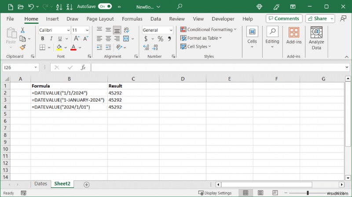352x197 pixels.
Task: Open the search magnifier in title bar
Action: [x=180, y=7]
